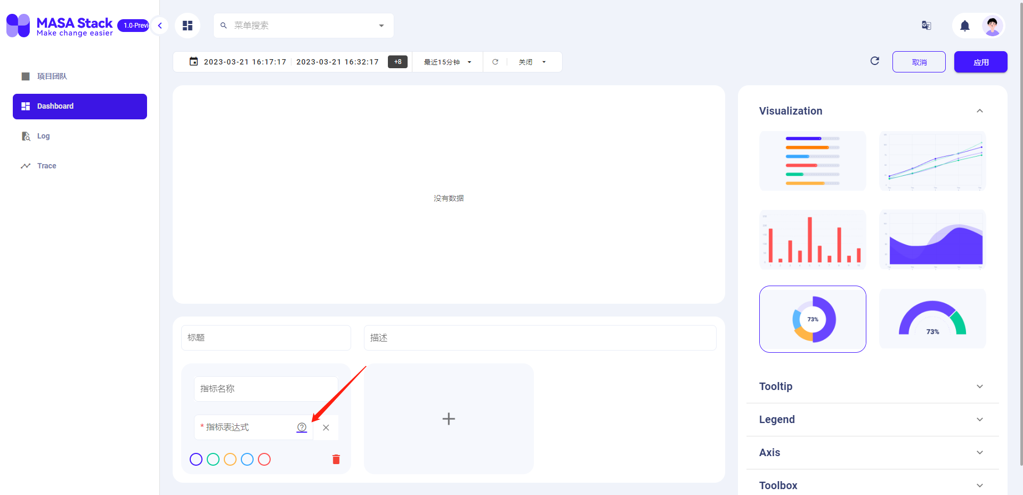
Task: Expand the Tooltip section
Action: [x=872, y=386]
